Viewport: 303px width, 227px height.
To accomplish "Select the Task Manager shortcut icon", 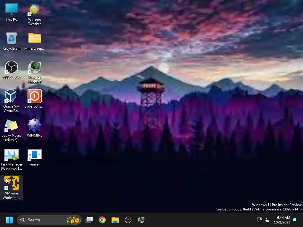I will pyautogui.click(x=12, y=159).
